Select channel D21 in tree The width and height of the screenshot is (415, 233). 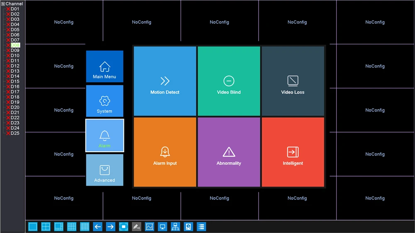click(x=15, y=112)
